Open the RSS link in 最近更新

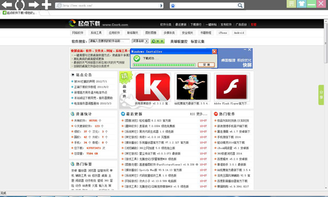click(x=192, y=114)
